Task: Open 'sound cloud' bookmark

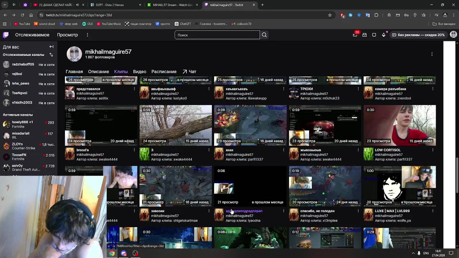Action: point(44,24)
